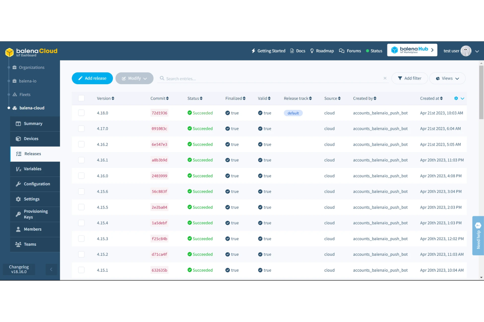Open the Modify dropdown
Image resolution: width=484 pixels, height=322 pixels.
134,78
